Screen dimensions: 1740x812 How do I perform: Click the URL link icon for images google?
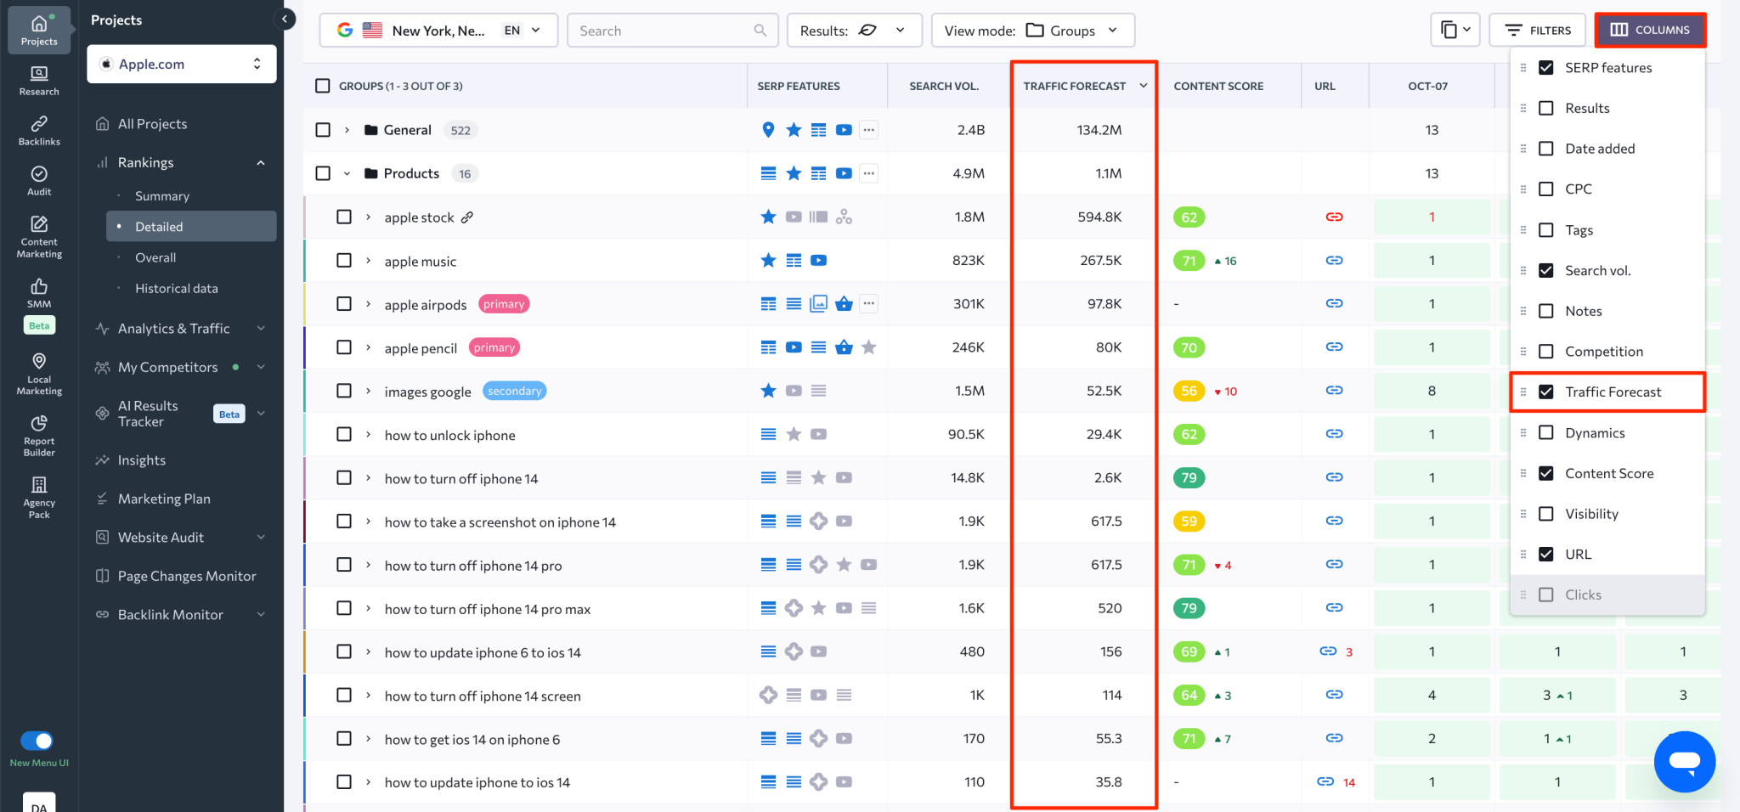(x=1334, y=391)
